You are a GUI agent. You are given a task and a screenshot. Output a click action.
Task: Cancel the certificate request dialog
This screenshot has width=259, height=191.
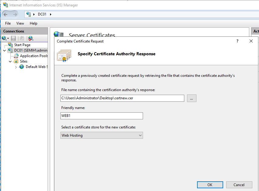(x=239, y=185)
